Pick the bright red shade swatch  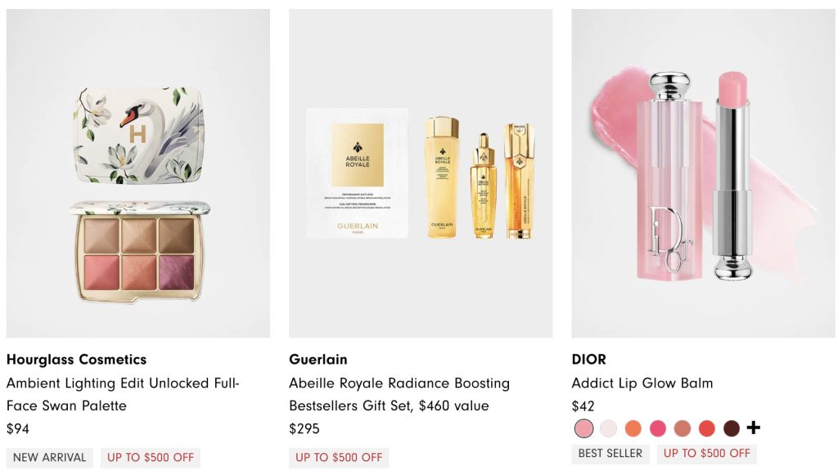point(707,428)
